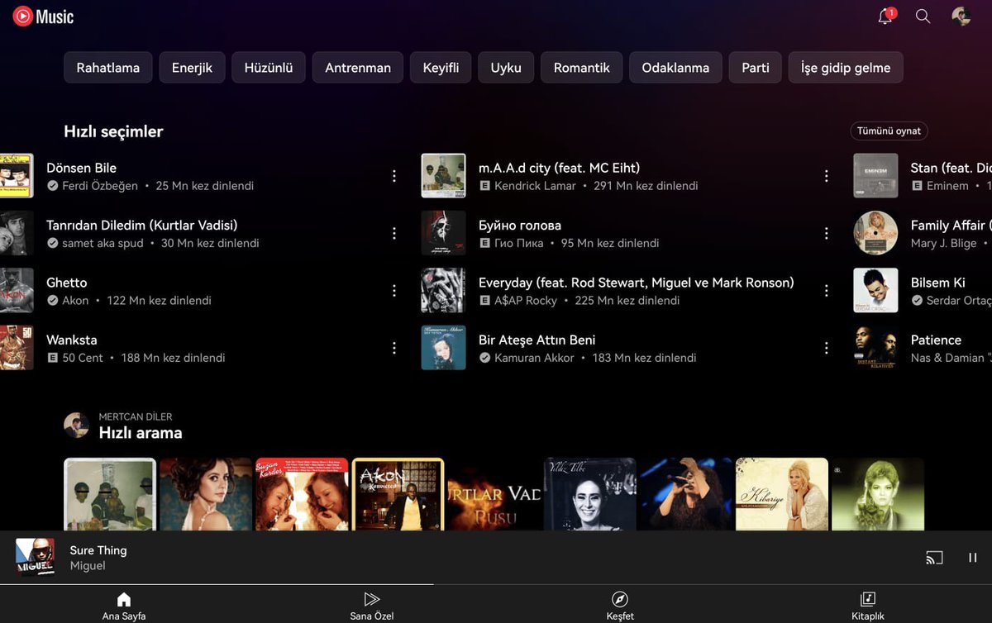Viewport: 992px width, 623px height.
Task: Select the Odaklanma mood chip
Action: click(x=675, y=68)
